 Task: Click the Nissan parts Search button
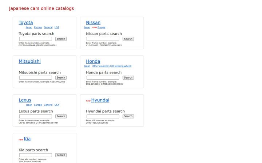pos(128,39)
